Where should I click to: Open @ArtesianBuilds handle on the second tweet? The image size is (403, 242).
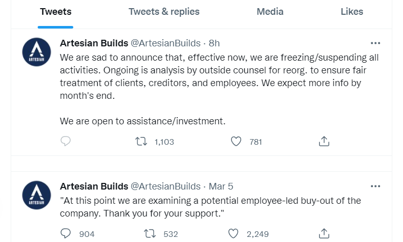pyautogui.click(x=166, y=186)
